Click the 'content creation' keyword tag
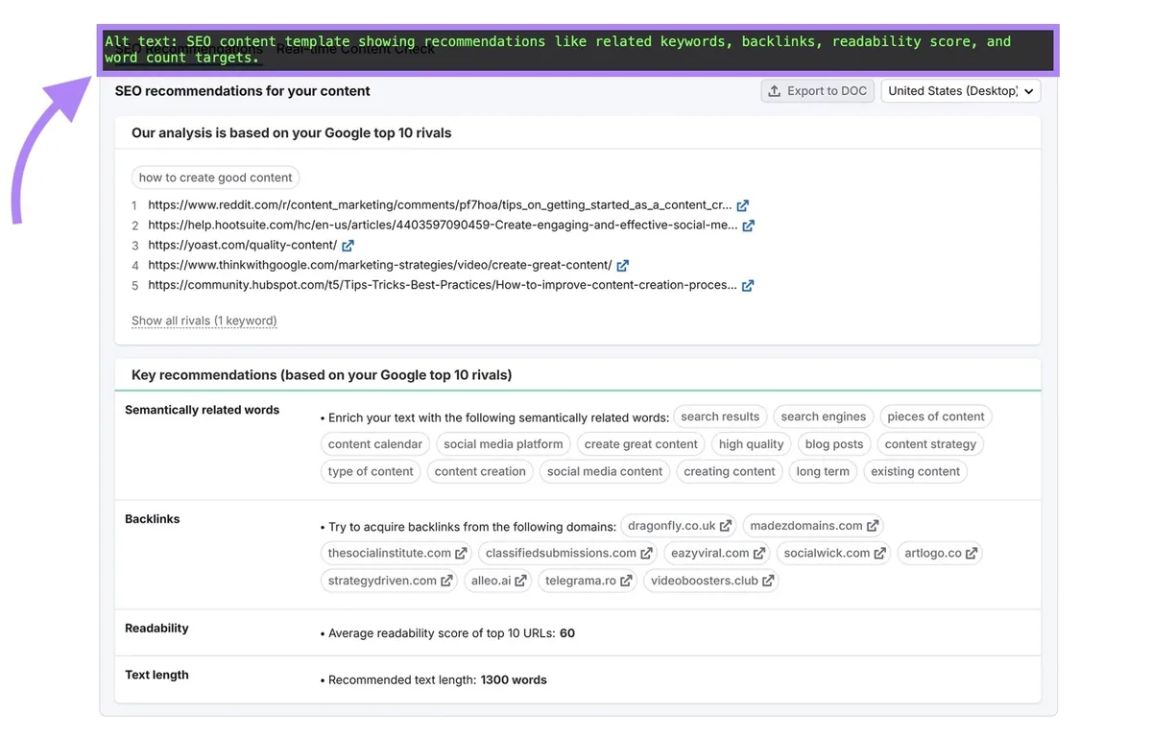Screen dimensions: 1152x737 coord(480,472)
